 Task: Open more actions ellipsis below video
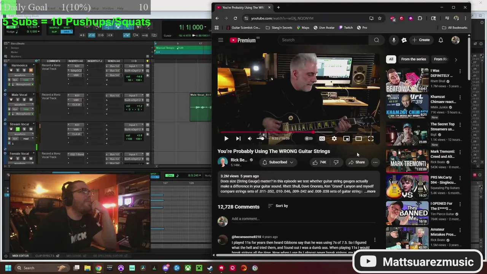click(375, 162)
